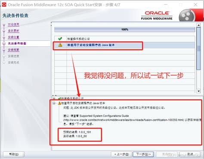
Task: Close the installer window
Action: click(195, 5)
